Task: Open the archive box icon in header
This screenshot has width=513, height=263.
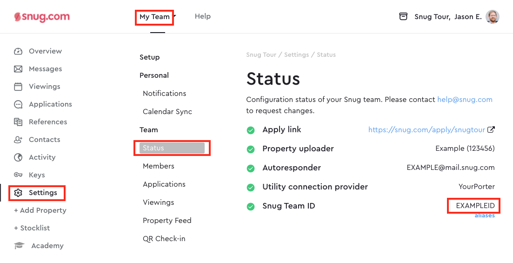Action: pyautogui.click(x=403, y=16)
